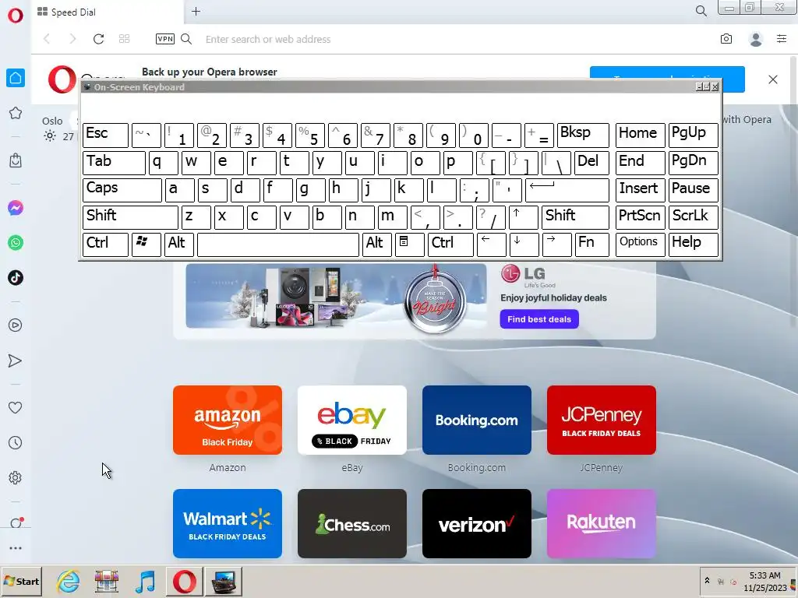Open the Speed Dial grid icon
This screenshot has height=598, width=798.
pyautogui.click(x=124, y=39)
